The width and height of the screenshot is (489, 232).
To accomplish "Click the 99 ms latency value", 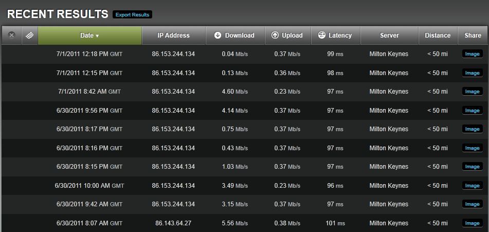I will tap(335, 54).
